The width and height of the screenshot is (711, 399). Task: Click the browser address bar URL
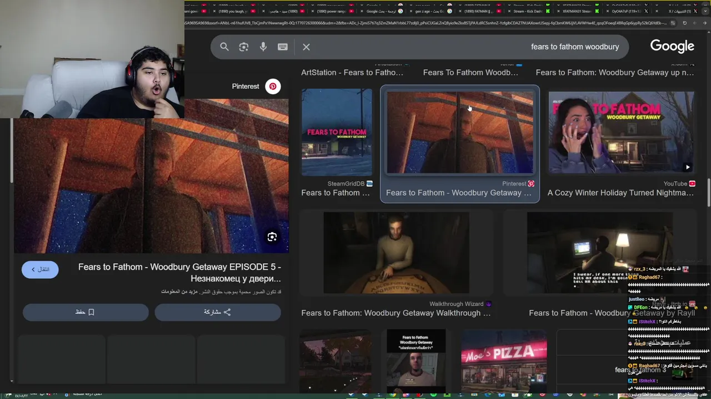tap(425, 23)
